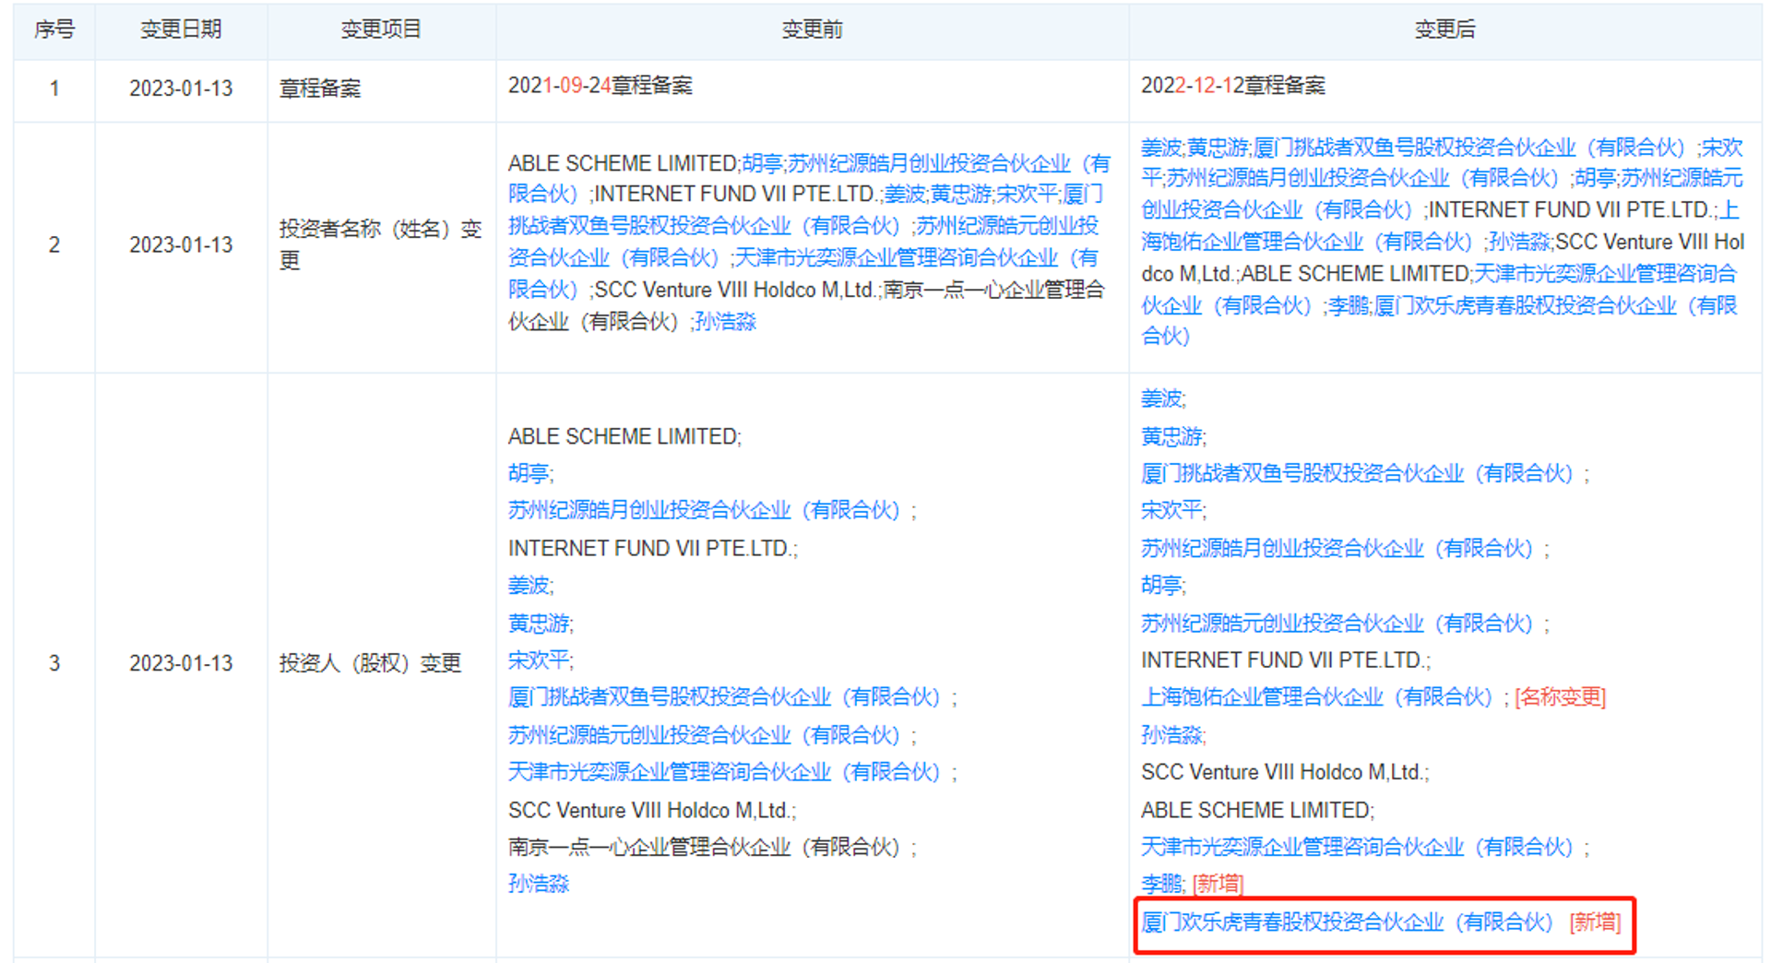Open 苏州纪源皓月创业投资合伙企业 link in row 3 变更前 list
The height and width of the screenshot is (963, 1771).
pyautogui.click(x=704, y=511)
